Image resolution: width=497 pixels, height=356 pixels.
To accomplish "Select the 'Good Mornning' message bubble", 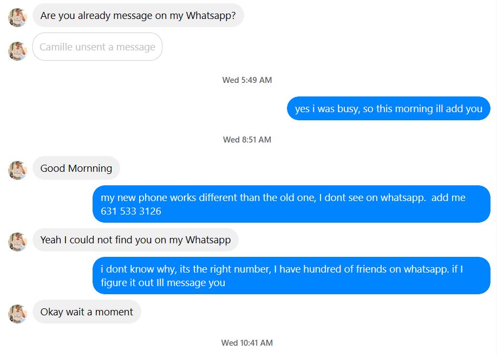I will [76, 169].
